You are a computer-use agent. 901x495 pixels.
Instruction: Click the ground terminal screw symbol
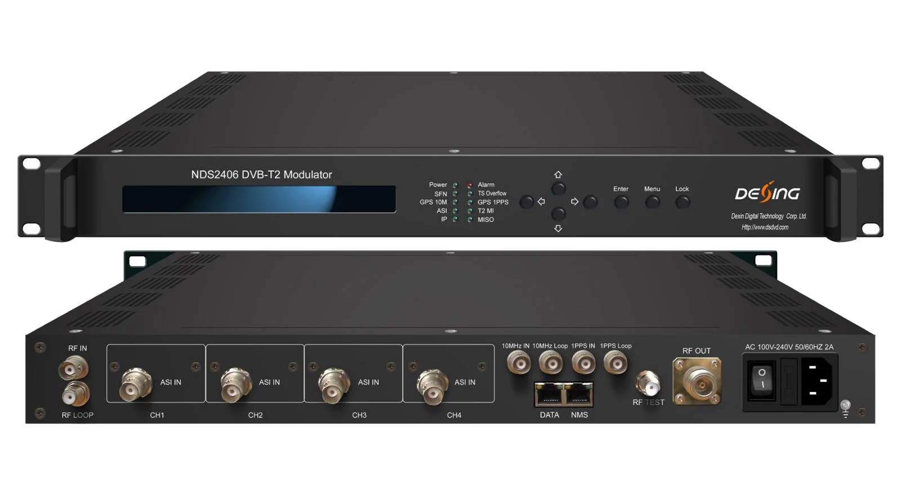coord(845,408)
